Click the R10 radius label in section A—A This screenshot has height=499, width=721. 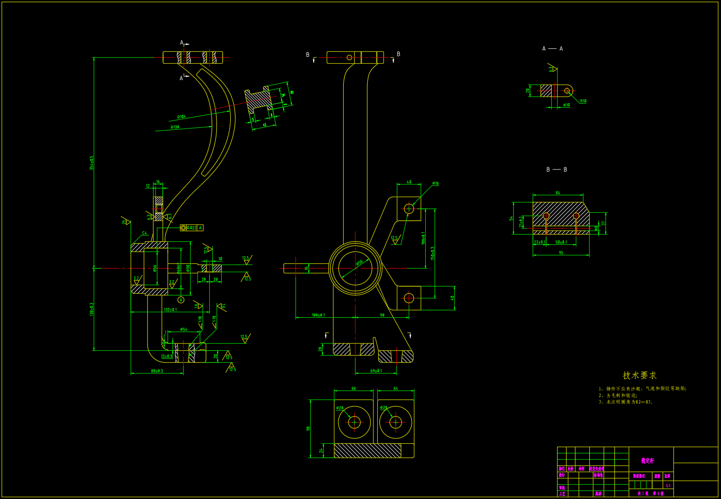click(583, 101)
